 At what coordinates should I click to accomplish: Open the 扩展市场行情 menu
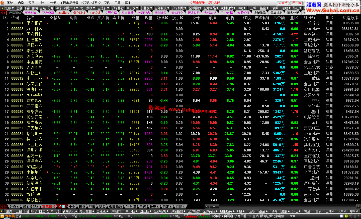(x=69, y=3)
